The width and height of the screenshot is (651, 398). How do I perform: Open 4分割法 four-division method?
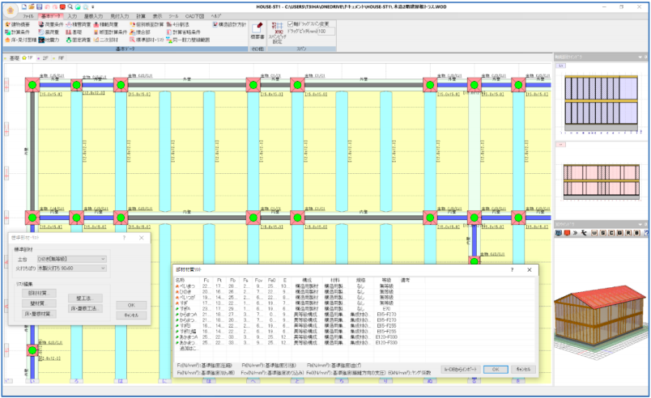pos(177,24)
